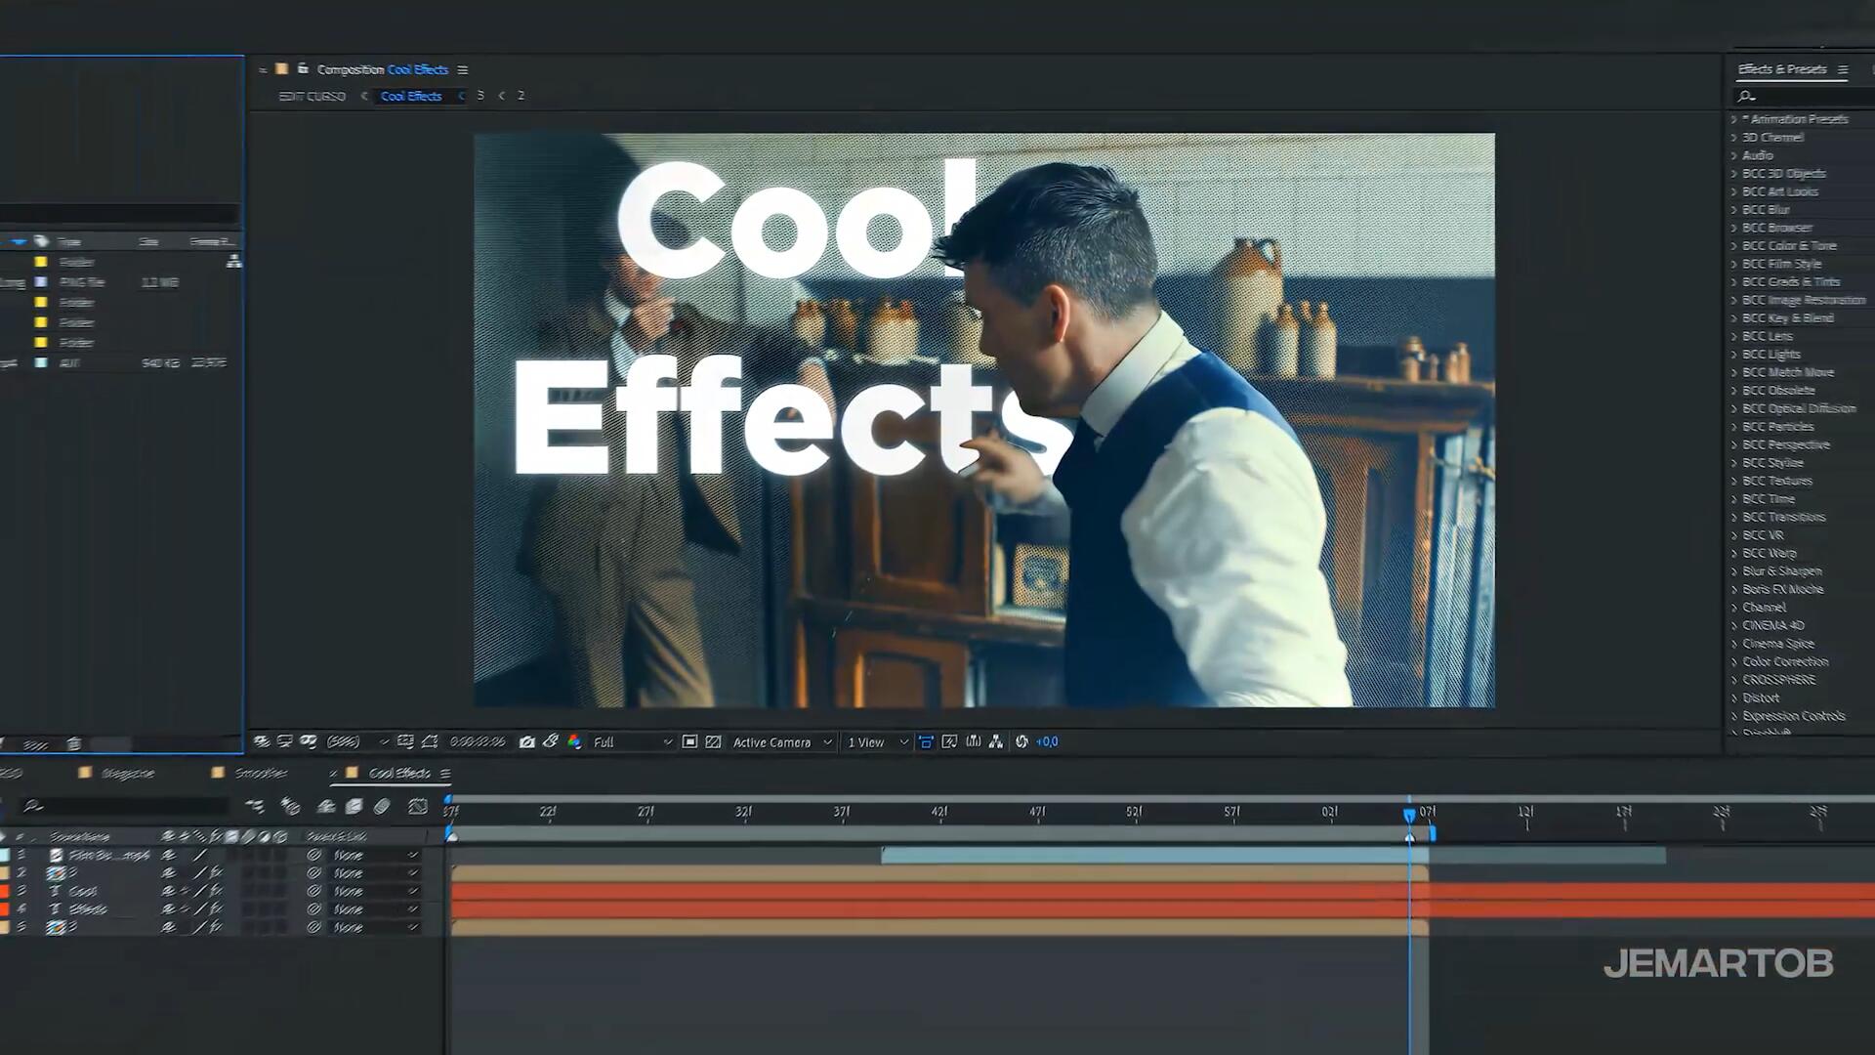Click the Effects & Presets search field
Image resolution: width=1875 pixels, height=1055 pixels.
1802,96
